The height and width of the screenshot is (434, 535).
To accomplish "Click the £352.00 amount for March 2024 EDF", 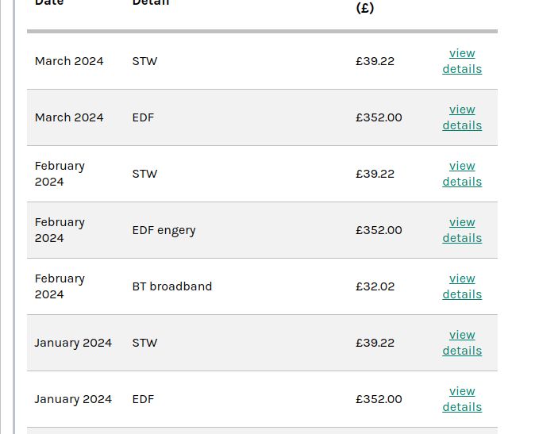I will 379,117.
